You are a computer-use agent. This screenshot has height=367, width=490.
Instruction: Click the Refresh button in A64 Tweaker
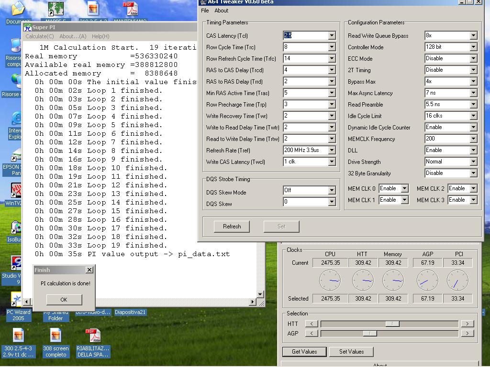(232, 226)
